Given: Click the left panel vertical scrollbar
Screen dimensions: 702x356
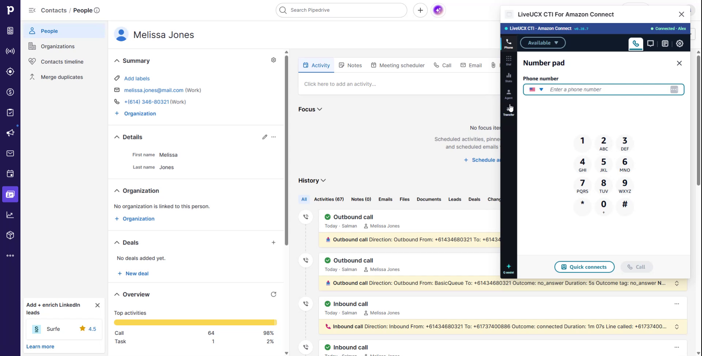Looking at the screenshot, I should pos(287,150).
